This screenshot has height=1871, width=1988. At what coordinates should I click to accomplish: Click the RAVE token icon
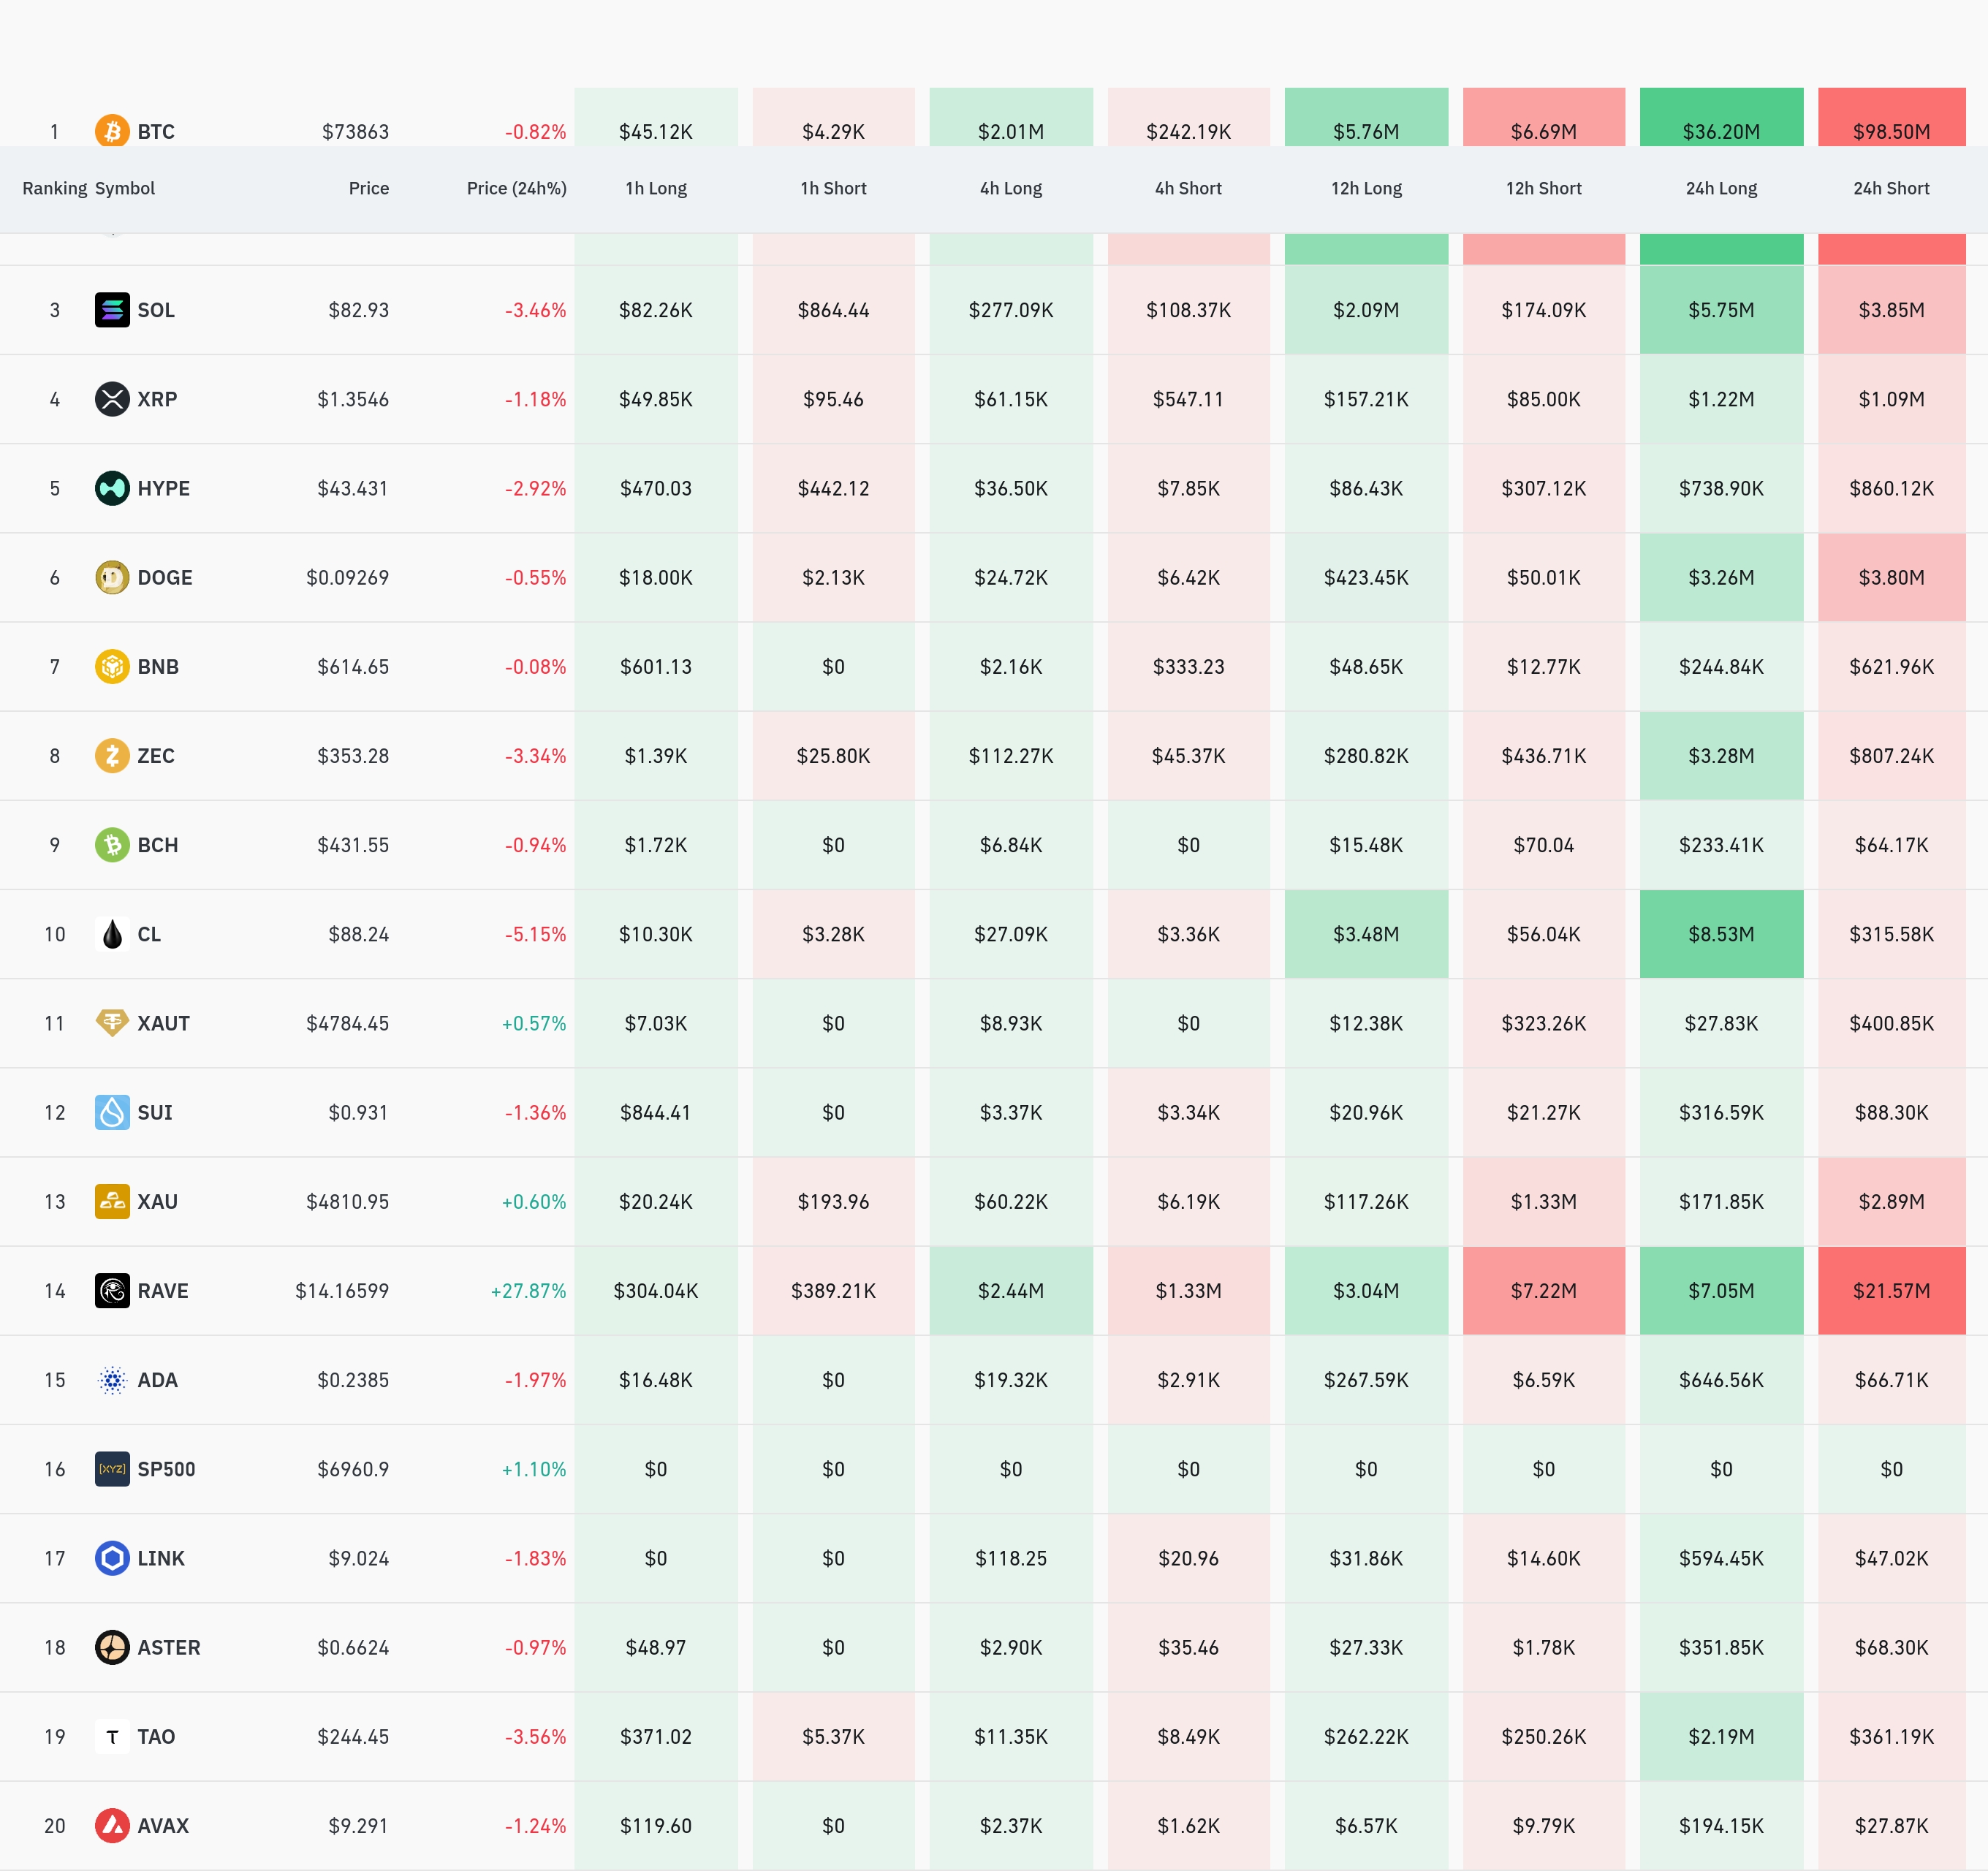pos(112,1290)
